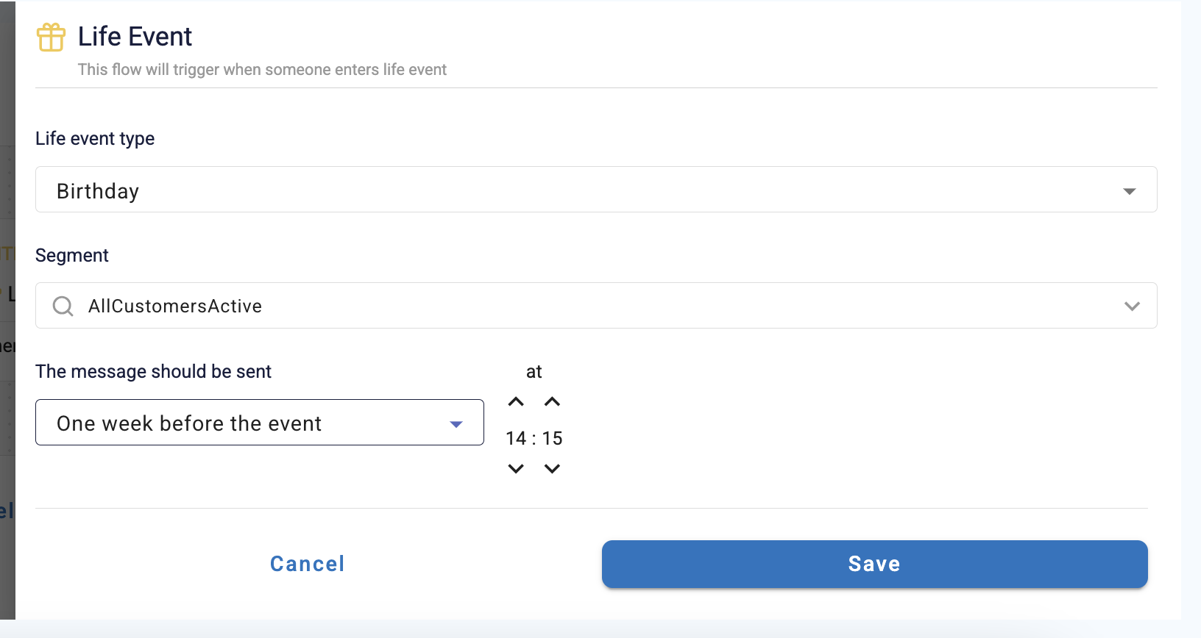Image resolution: width=1201 pixels, height=638 pixels.
Task: Open the send timing dropdown arrow
Action: pyautogui.click(x=456, y=424)
